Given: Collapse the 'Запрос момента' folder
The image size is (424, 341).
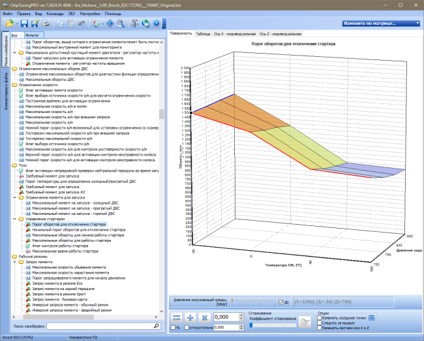Looking at the screenshot, I should coord(15,262).
